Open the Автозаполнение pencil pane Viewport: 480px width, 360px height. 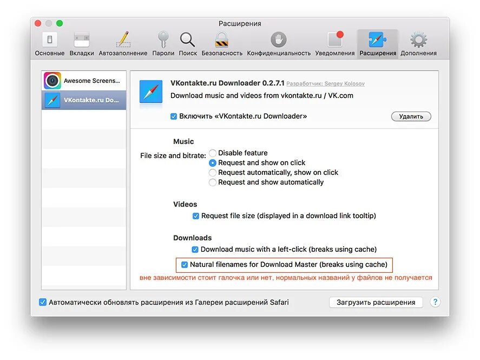pyautogui.click(x=123, y=44)
